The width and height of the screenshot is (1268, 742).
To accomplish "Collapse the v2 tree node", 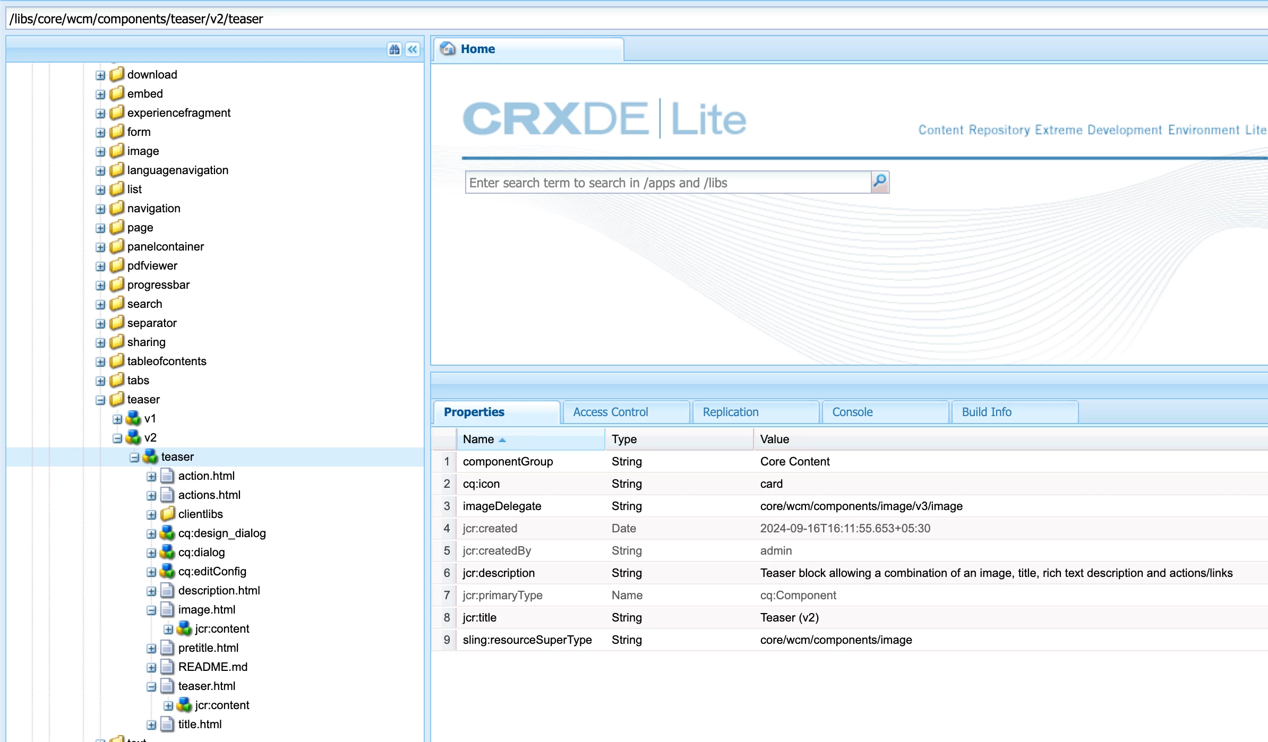I will (117, 438).
